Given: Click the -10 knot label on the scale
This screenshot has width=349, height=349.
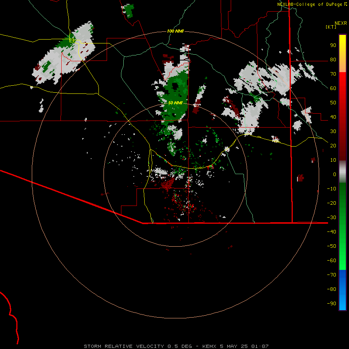Looking at the screenshot, I should [x=332, y=189].
